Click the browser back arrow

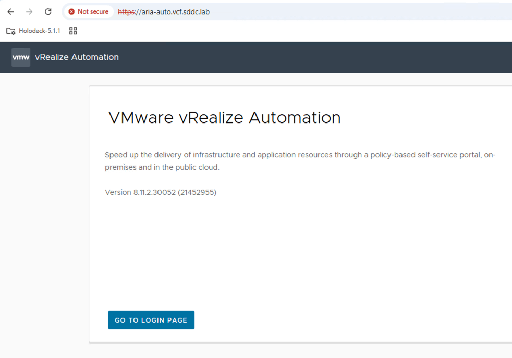10,11
